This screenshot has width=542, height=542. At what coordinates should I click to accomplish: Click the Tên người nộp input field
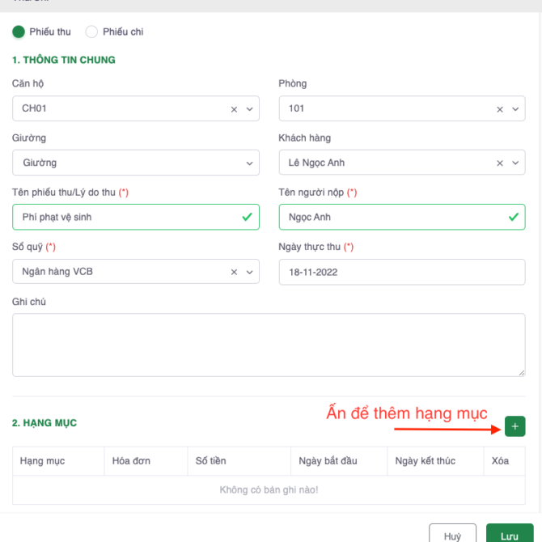[x=392, y=217]
